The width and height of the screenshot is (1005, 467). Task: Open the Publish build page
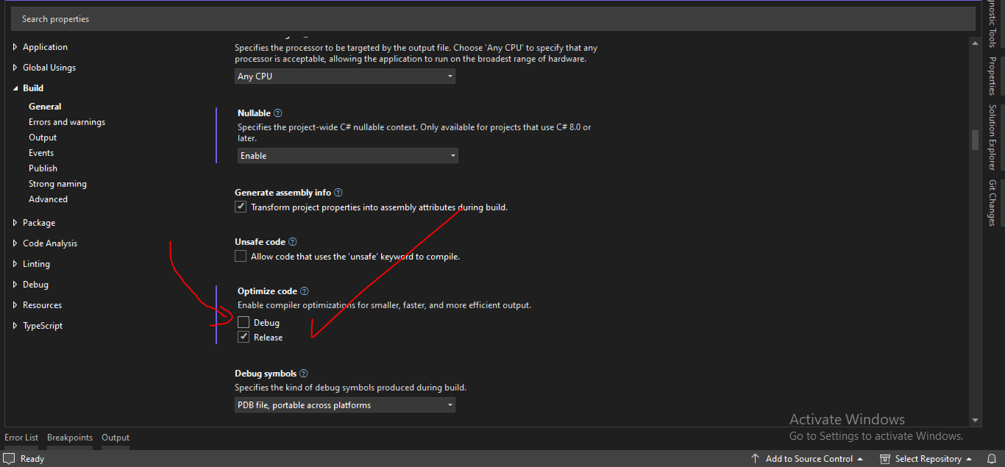tap(43, 168)
